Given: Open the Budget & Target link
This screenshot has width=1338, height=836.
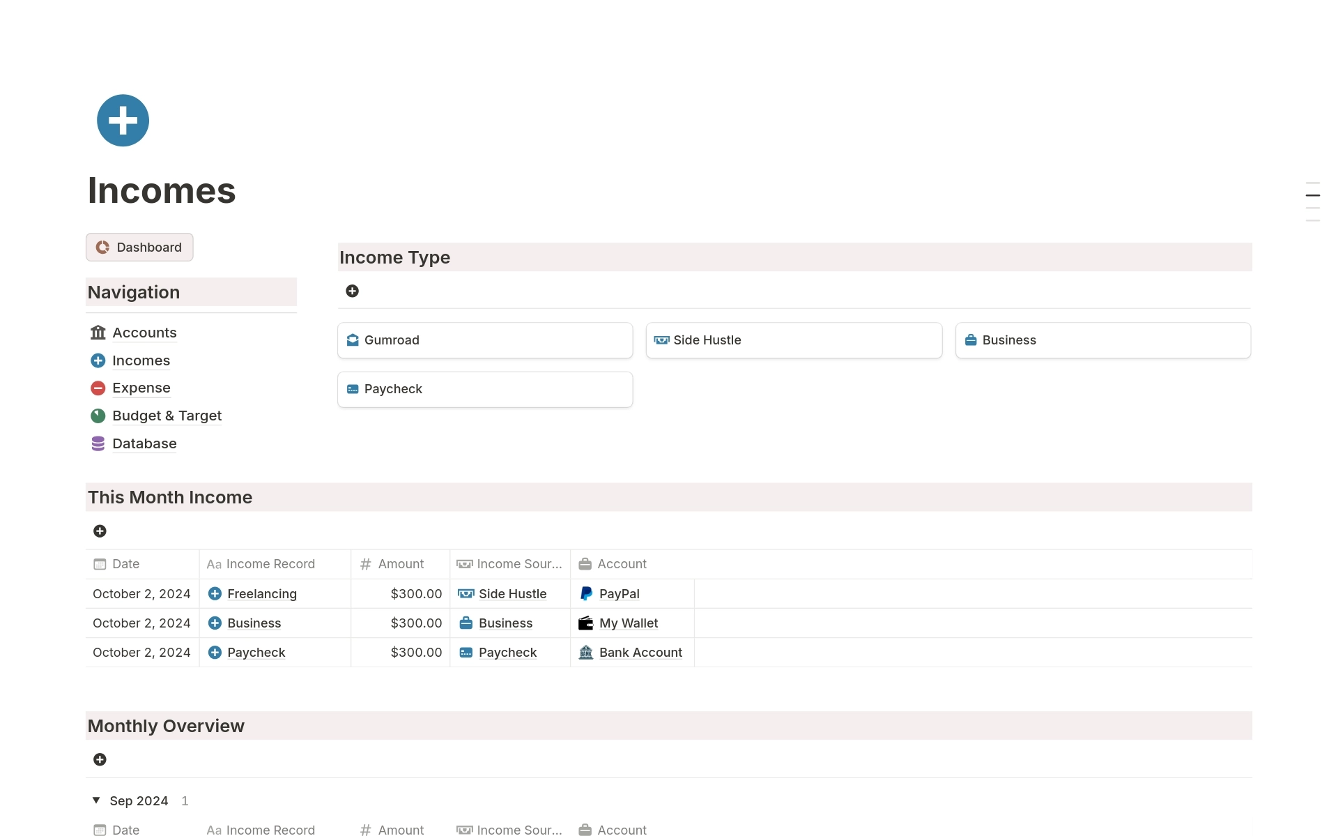Looking at the screenshot, I should tap(167, 416).
